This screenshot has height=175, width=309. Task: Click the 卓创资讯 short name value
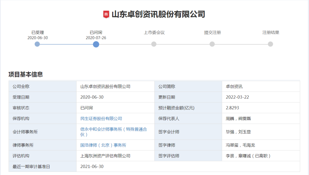pos(234,86)
